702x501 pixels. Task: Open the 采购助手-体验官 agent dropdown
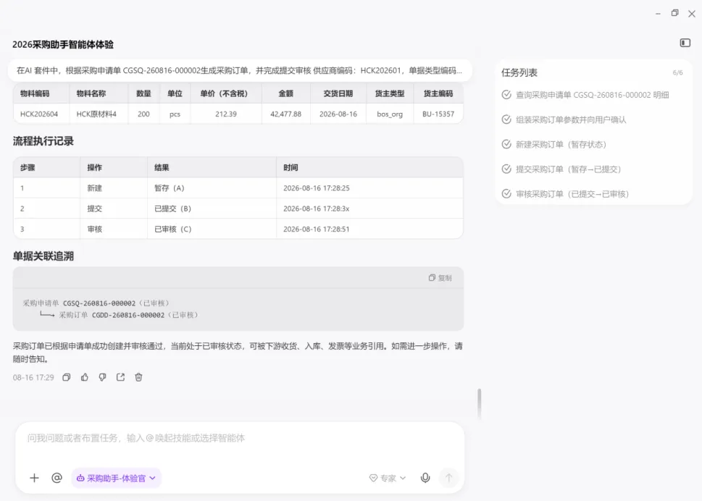click(x=117, y=478)
